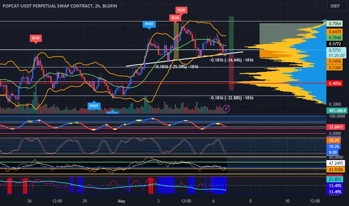Select the topmost BEAR signal label
349x206 pixels.
pos(181,10)
